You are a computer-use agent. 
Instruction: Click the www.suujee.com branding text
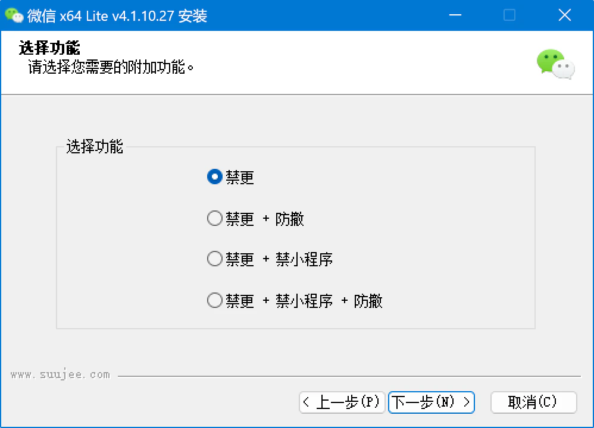tap(60, 374)
